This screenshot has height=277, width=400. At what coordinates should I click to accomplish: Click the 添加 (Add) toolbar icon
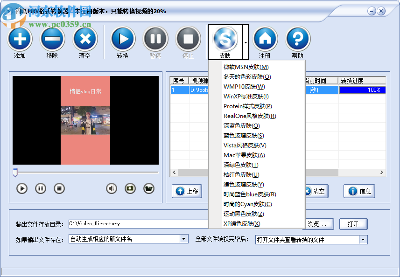(x=20, y=40)
